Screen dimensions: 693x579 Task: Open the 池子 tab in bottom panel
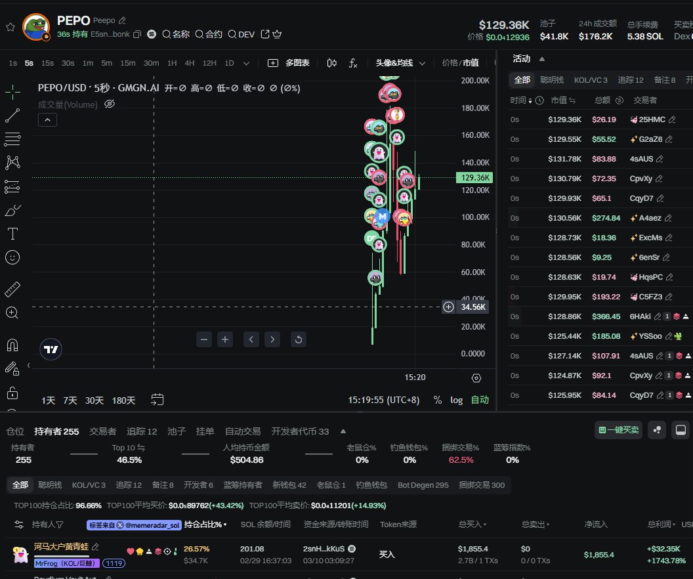coord(177,431)
